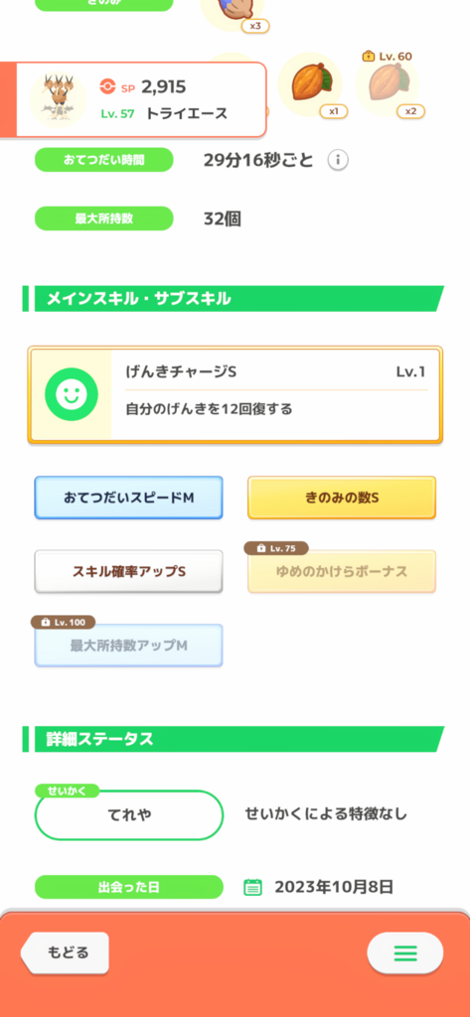
Task: Tap the 詳細ステータス section header
Action: click(234, 739)
